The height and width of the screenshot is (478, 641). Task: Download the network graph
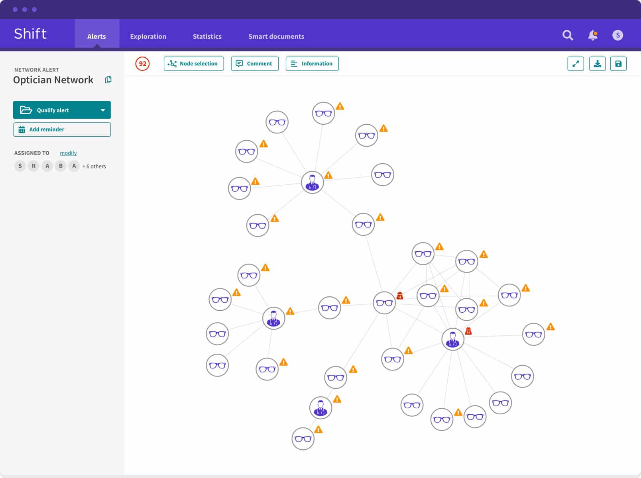tap(597, 63)
